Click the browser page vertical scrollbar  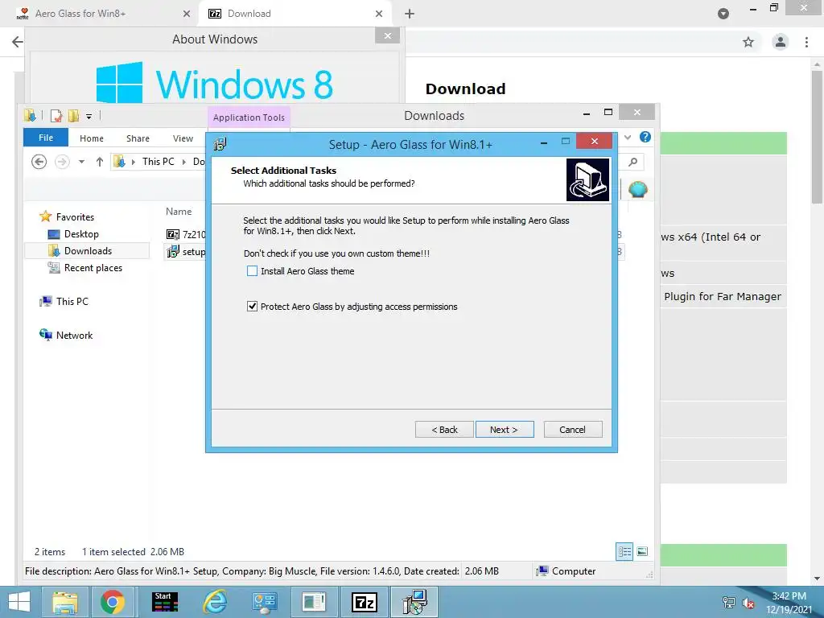pos(818,137)
